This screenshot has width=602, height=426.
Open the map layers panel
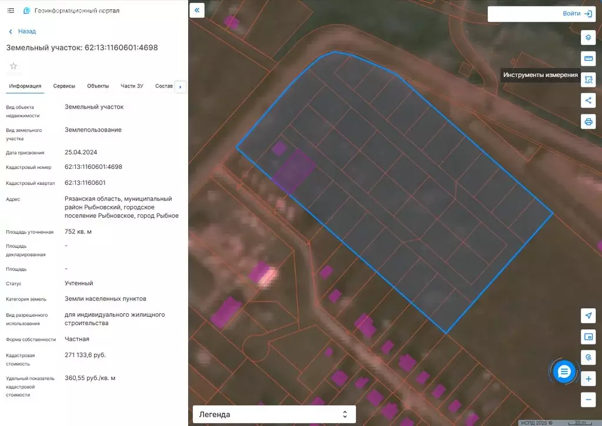588,38
